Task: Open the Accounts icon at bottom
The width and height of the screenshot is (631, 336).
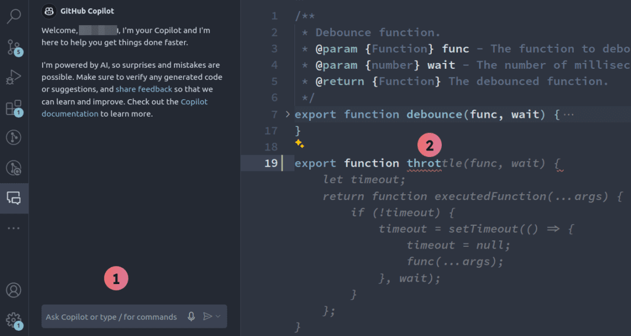Action: point(14,290)
